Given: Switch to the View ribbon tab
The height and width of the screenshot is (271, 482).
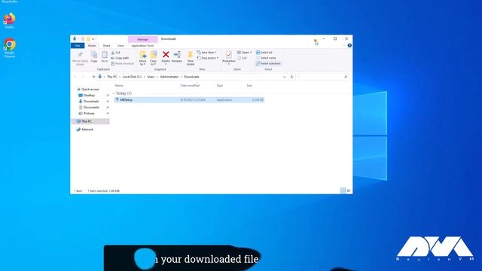Looking at the screenshot, I should pyautogui.click(x=120, y=45).
